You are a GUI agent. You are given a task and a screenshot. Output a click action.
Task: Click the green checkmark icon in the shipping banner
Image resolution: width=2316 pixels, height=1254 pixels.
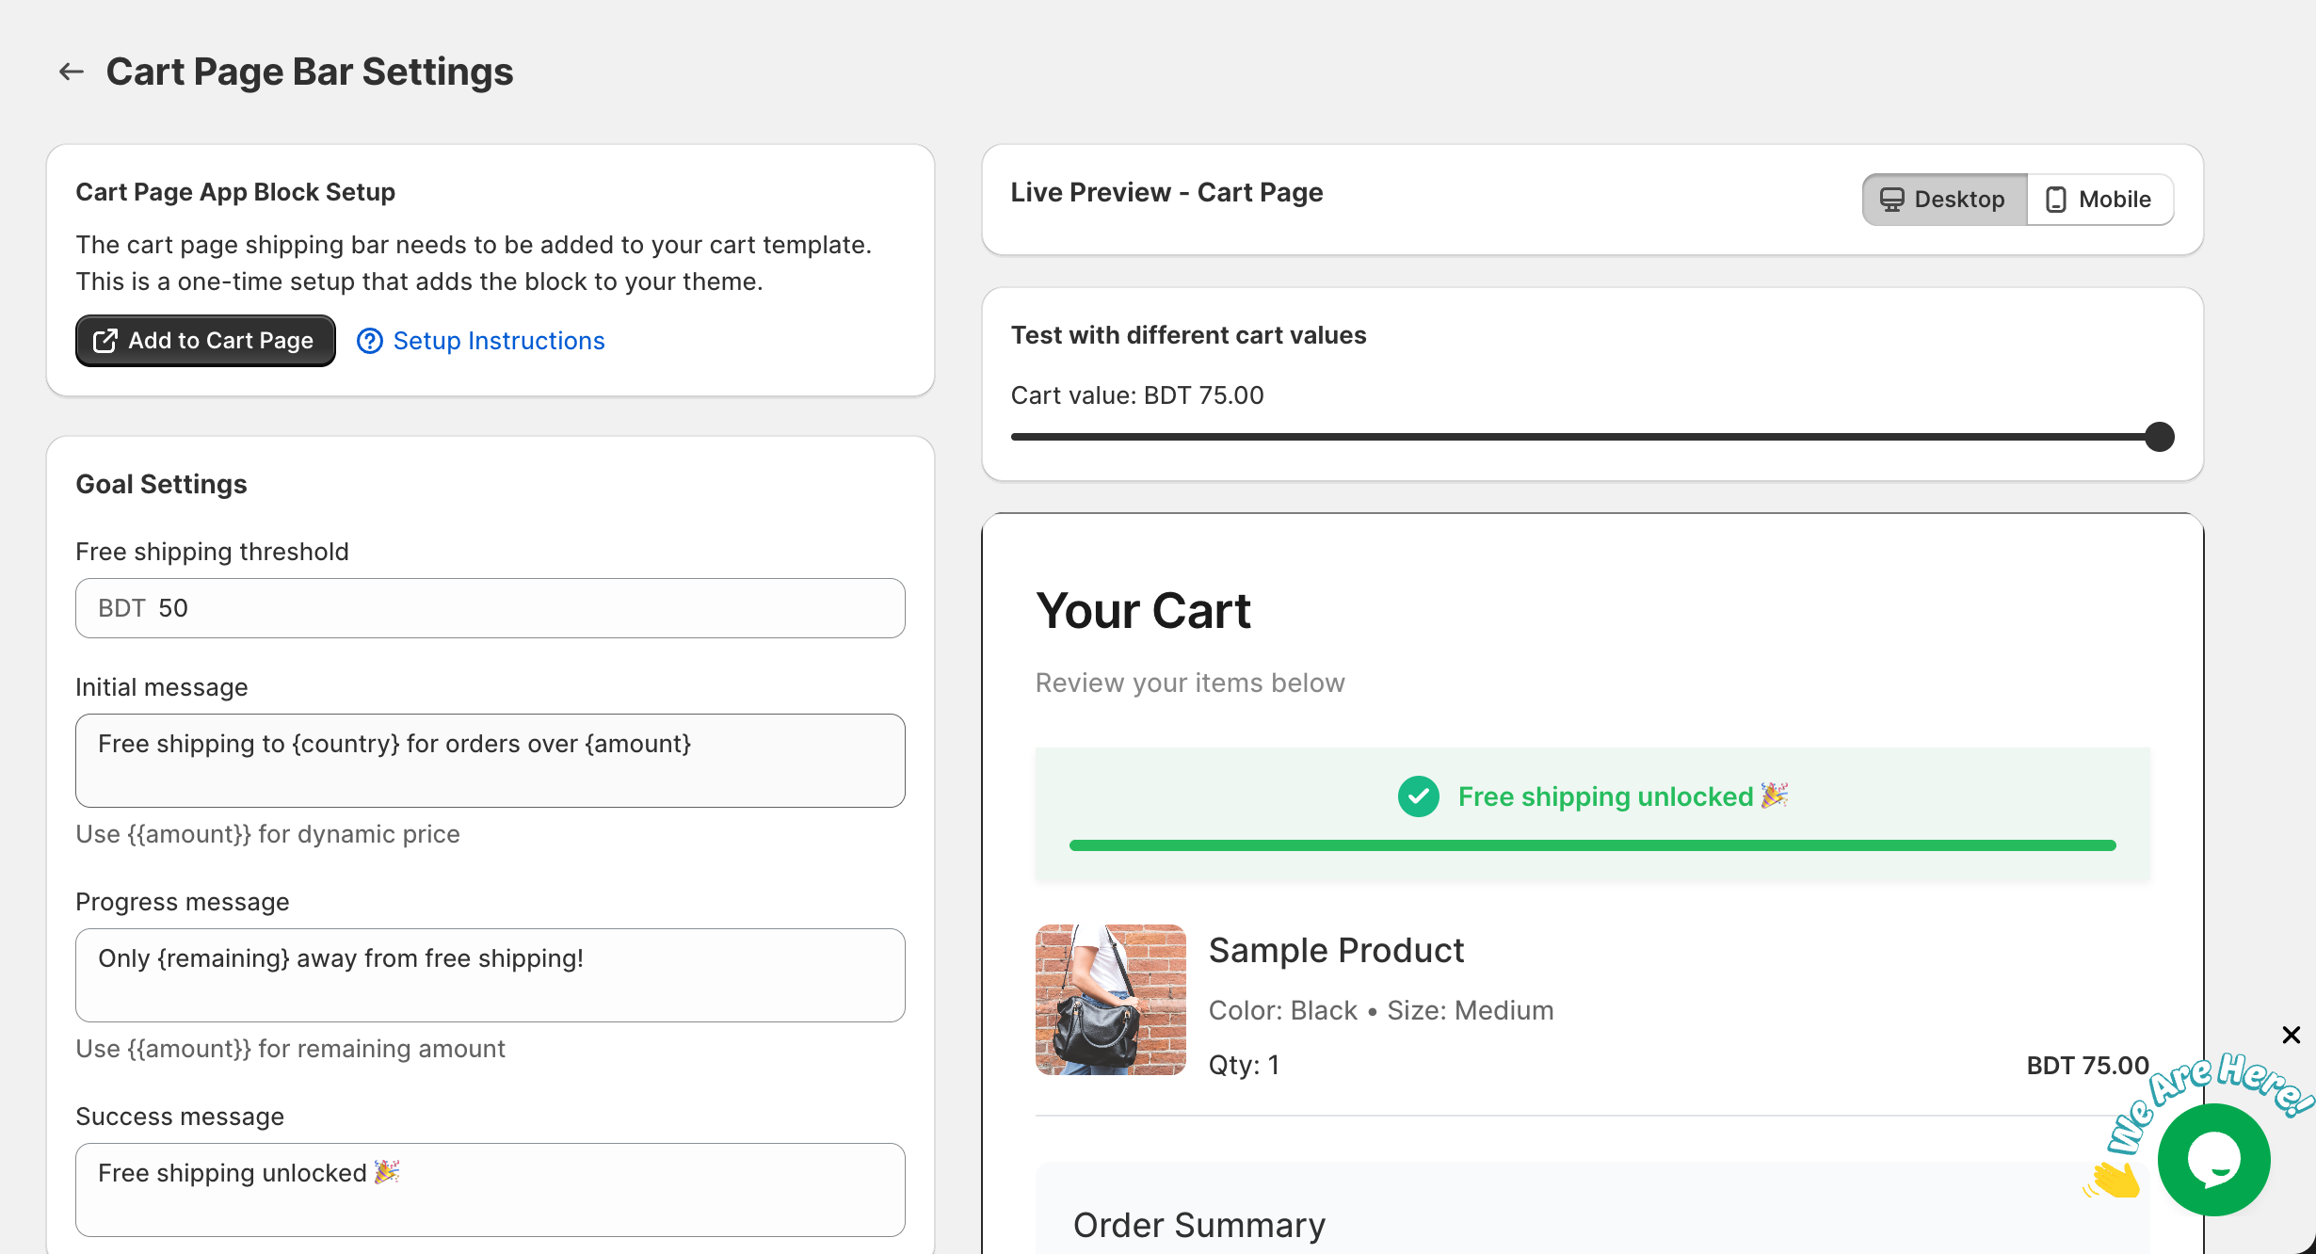click(1418, 796)
